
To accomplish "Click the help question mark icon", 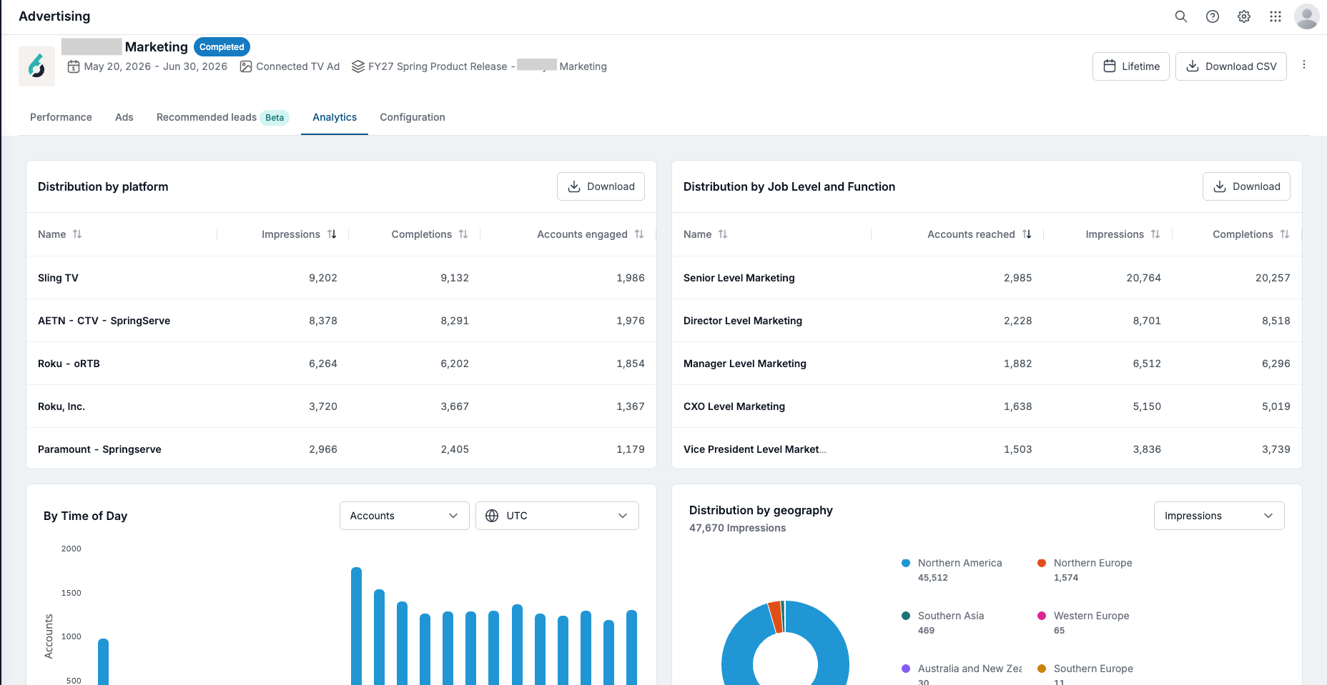I will [x=1213, y=16].
